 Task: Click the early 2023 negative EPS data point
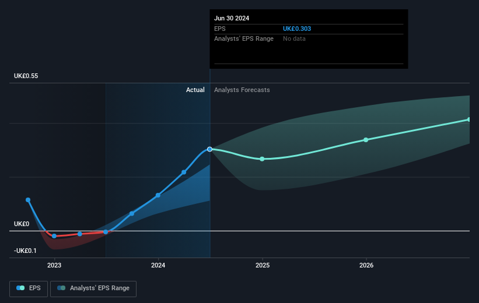[x=54, y=236]
